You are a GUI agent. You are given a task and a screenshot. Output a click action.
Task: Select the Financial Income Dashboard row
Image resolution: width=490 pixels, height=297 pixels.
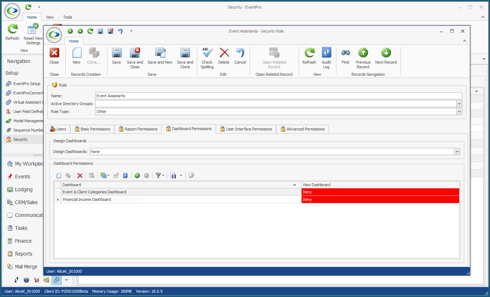pos(181,199)
